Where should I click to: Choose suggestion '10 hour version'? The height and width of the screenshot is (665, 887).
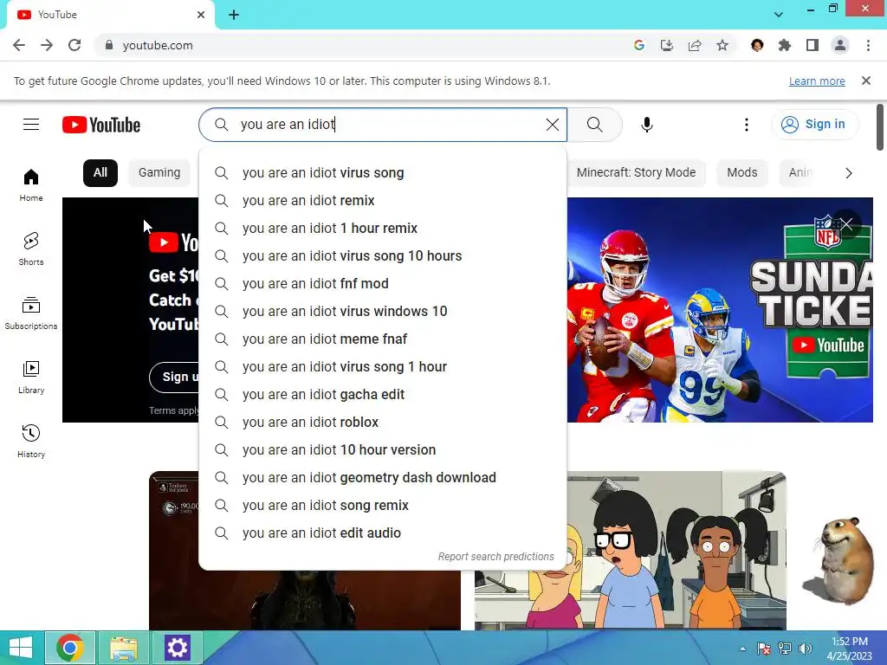click(383, 450)
